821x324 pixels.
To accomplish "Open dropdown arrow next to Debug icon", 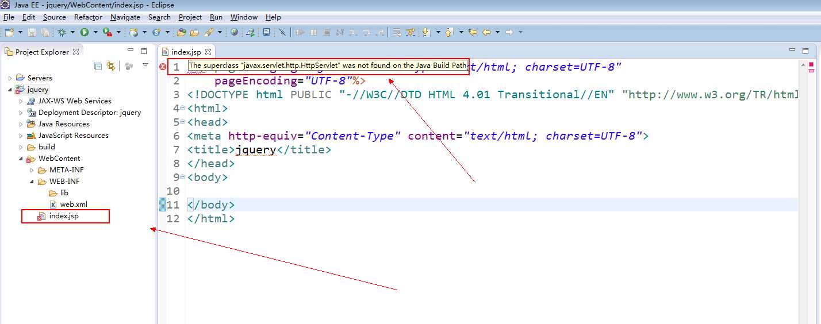I will tap(72, 32).
